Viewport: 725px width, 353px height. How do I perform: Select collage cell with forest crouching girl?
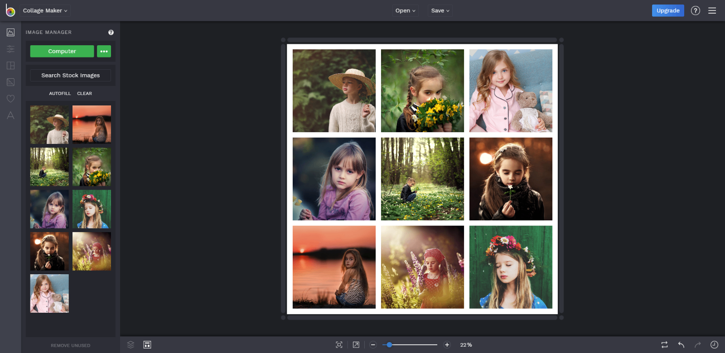tap(422, 179)
